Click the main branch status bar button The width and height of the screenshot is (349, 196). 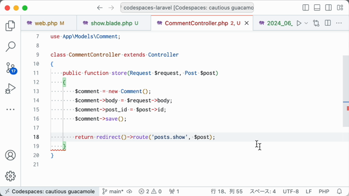point(113,191)
